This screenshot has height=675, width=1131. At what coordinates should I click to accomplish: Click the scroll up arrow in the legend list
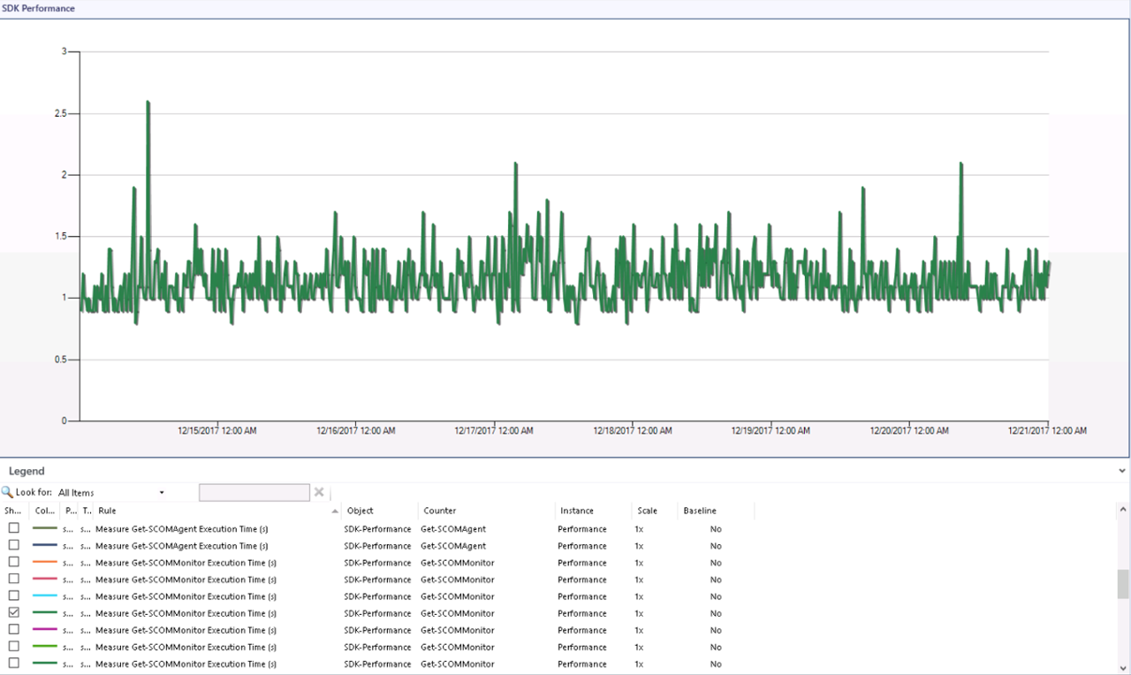[1123, 510]
